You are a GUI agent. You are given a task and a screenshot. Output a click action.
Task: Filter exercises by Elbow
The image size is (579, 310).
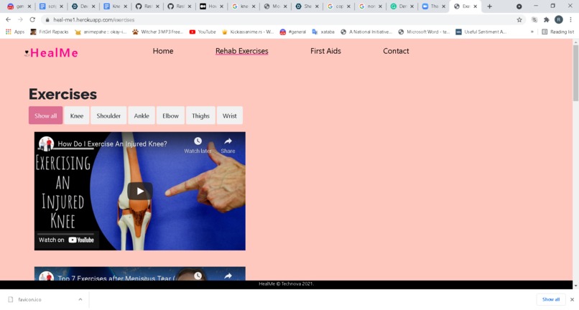170,116
